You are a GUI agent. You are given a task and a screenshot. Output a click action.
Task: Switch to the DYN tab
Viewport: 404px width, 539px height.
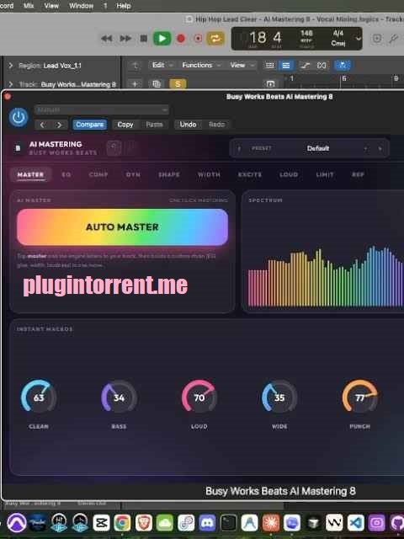[133, 174]
